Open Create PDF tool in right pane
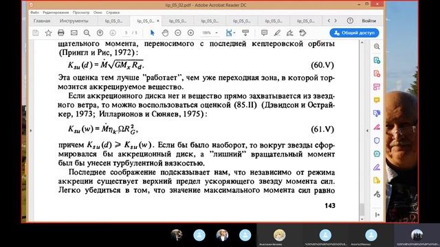 (x=377, y=73)
